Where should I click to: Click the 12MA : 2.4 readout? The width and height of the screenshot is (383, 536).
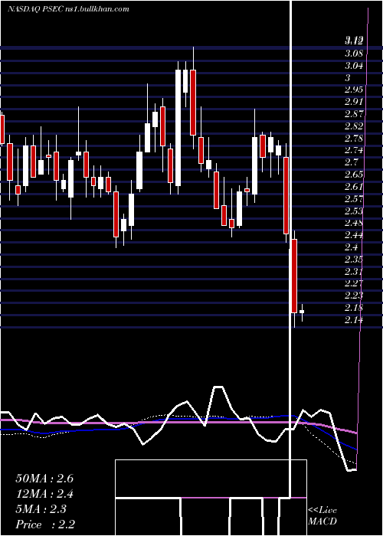click(44, 494)
